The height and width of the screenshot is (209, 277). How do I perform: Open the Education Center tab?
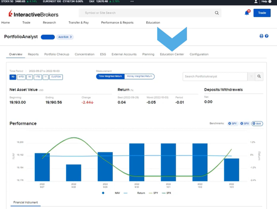[x=172, y=54]
